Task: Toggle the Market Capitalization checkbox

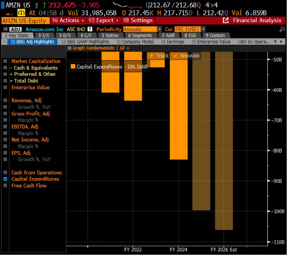Action: tap(5, 61)
